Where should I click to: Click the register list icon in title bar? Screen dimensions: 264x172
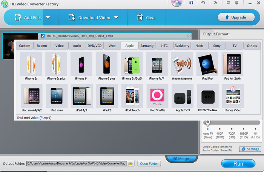[237, 3]
